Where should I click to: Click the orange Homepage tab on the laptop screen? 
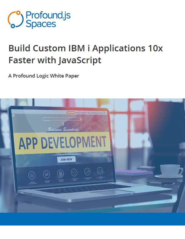click(71, 113)
